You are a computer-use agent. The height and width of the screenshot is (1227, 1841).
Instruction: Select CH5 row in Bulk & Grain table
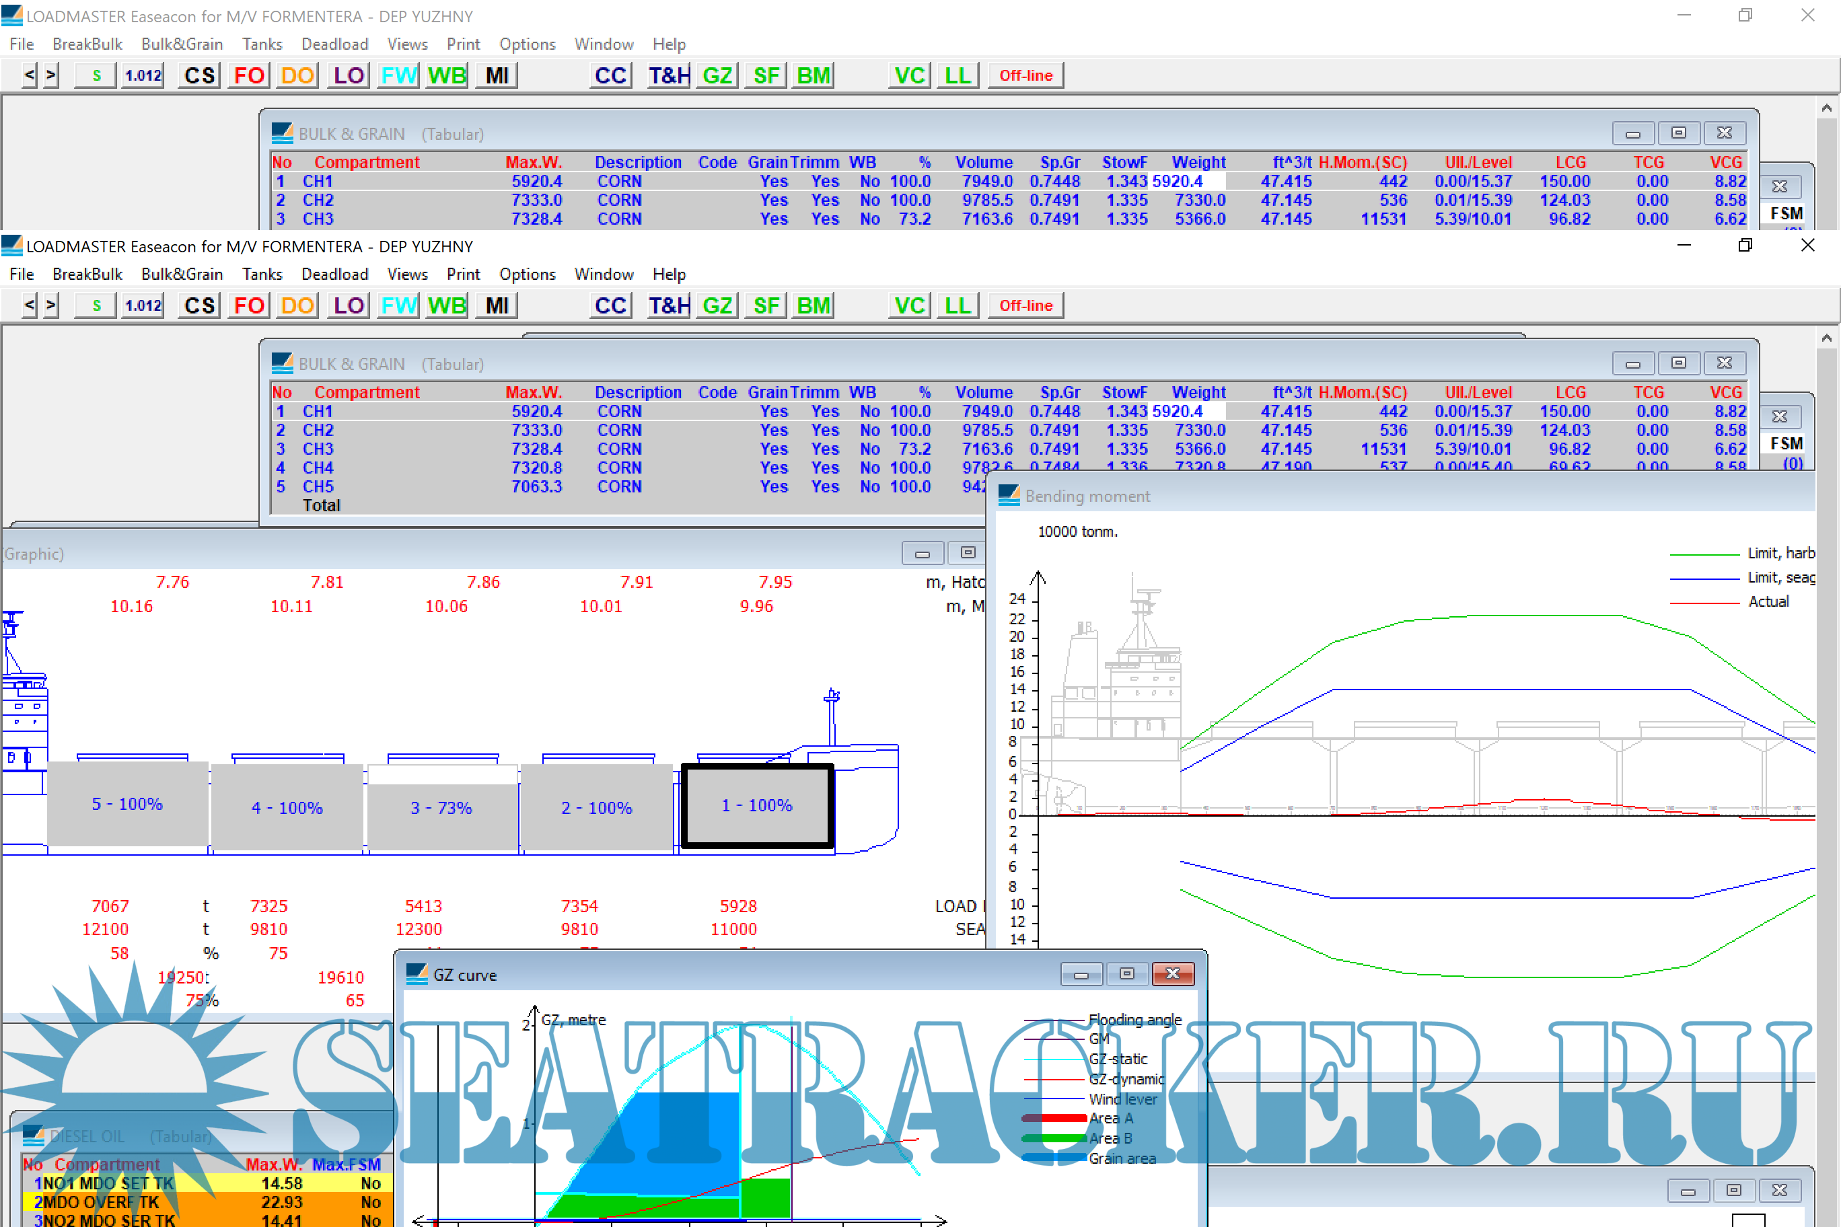[x=318, y=487]
